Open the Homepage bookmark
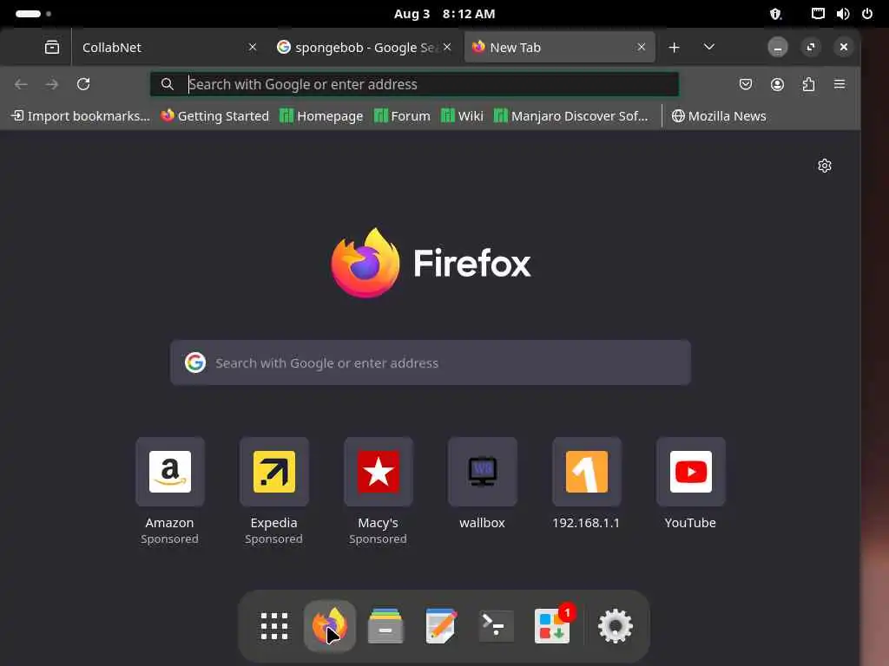This screenshot has height=666, width=889. tap(321, 116)
